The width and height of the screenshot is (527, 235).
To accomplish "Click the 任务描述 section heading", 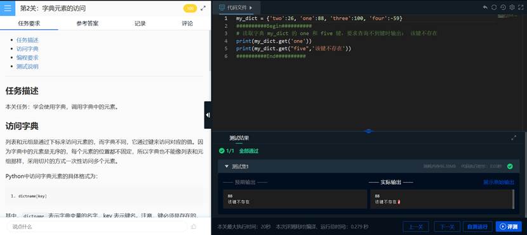I will (22, 91).
